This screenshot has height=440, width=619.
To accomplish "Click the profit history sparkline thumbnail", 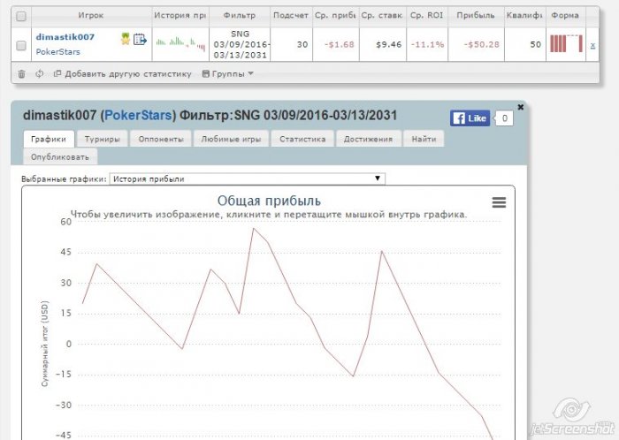I will [180, 42].
